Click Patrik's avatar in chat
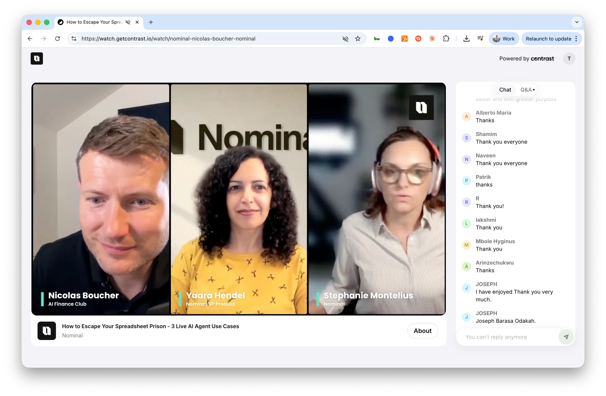The height and width of the screenshot is (396, 606). pyautogui.click(x=466, y=181)
